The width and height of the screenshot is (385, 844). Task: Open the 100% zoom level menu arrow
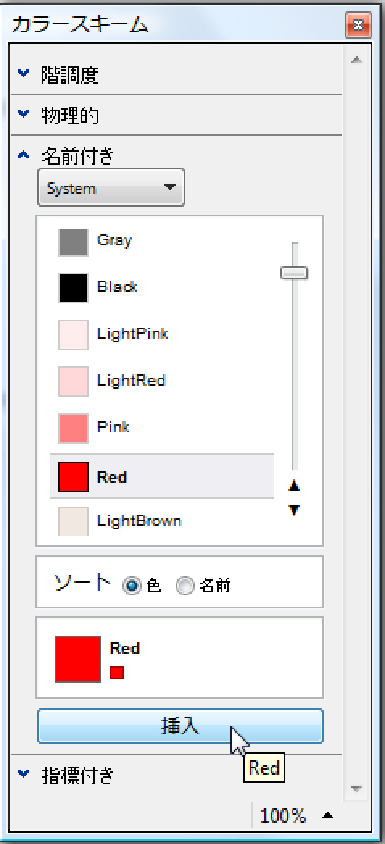point(328,816)
